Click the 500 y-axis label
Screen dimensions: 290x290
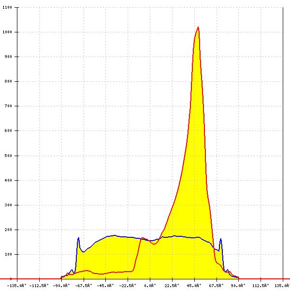(8, 156)
